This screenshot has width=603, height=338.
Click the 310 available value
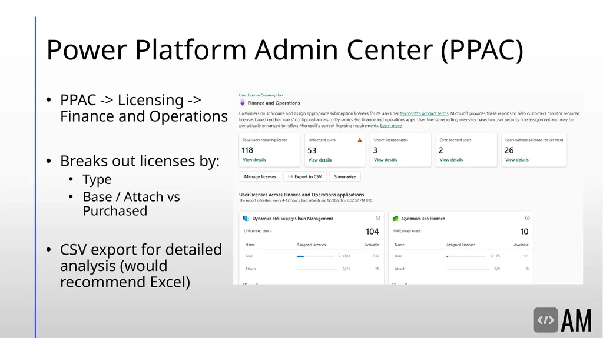point(376,256)
